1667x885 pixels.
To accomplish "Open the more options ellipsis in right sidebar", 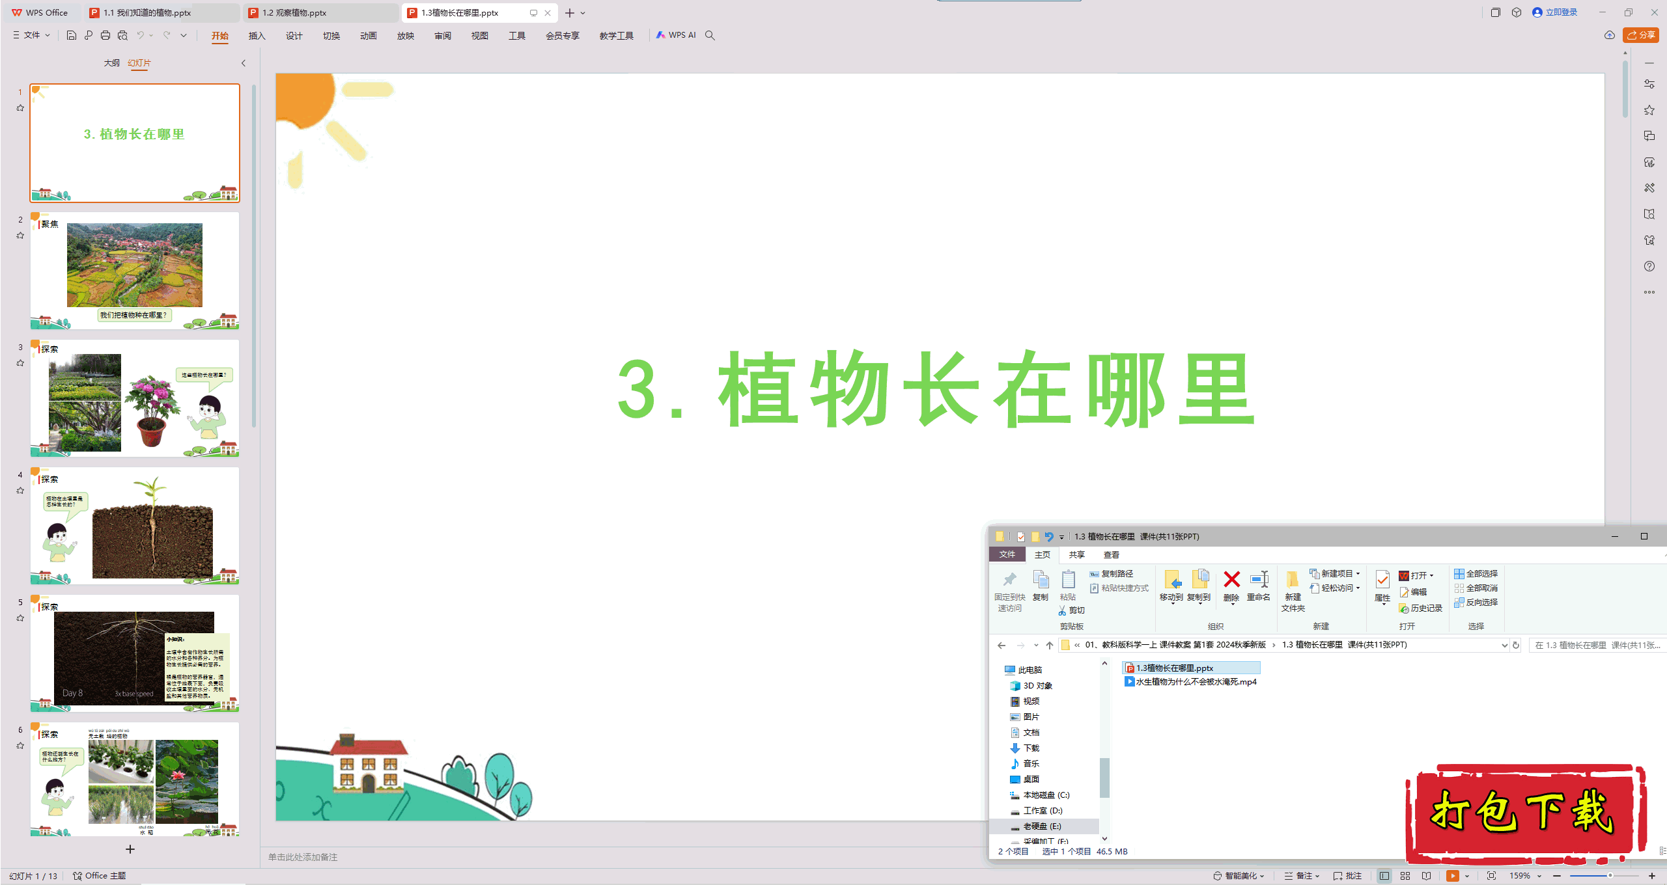I will coord(1649,292).
